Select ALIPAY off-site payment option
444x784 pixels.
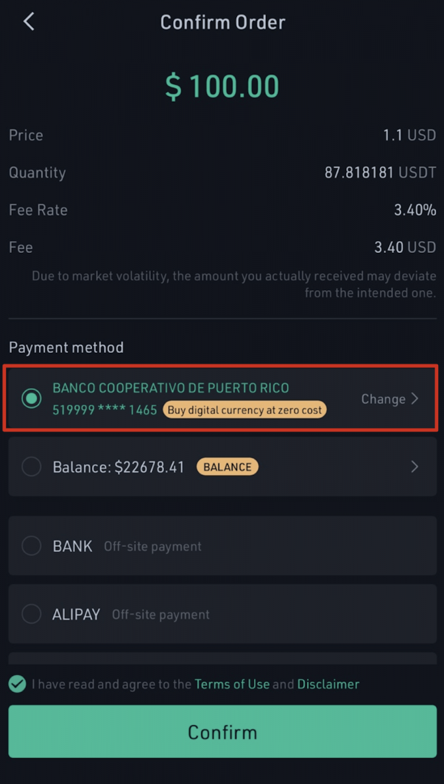click(x=222, y=614)
